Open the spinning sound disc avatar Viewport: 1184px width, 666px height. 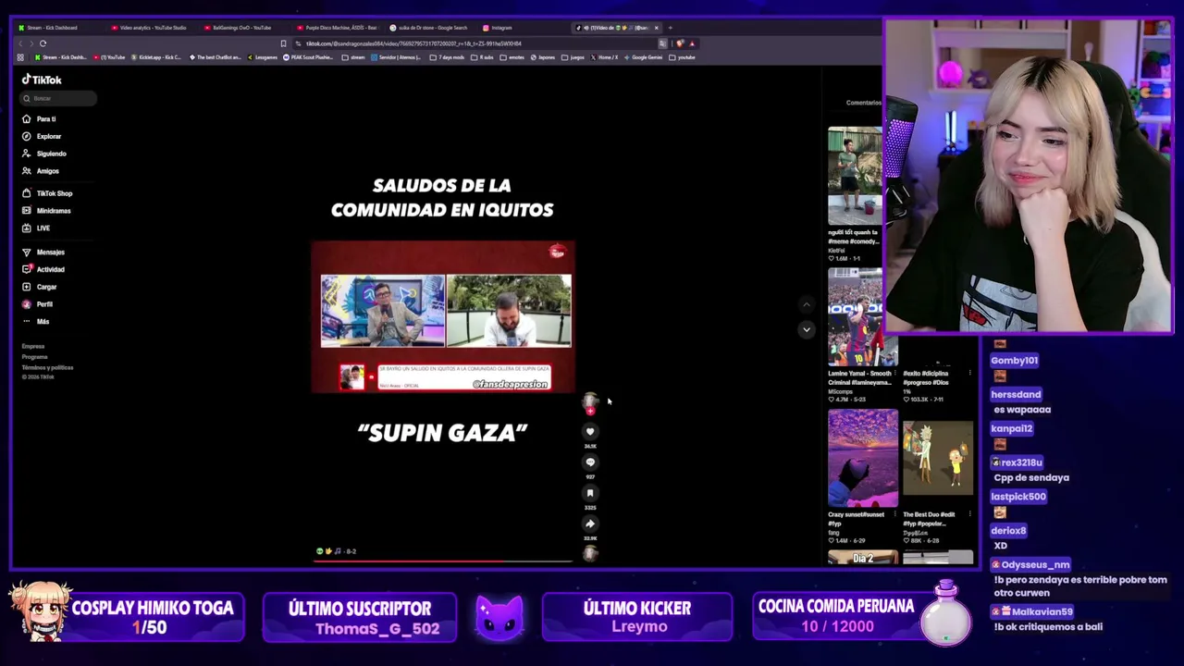point(590,553)
